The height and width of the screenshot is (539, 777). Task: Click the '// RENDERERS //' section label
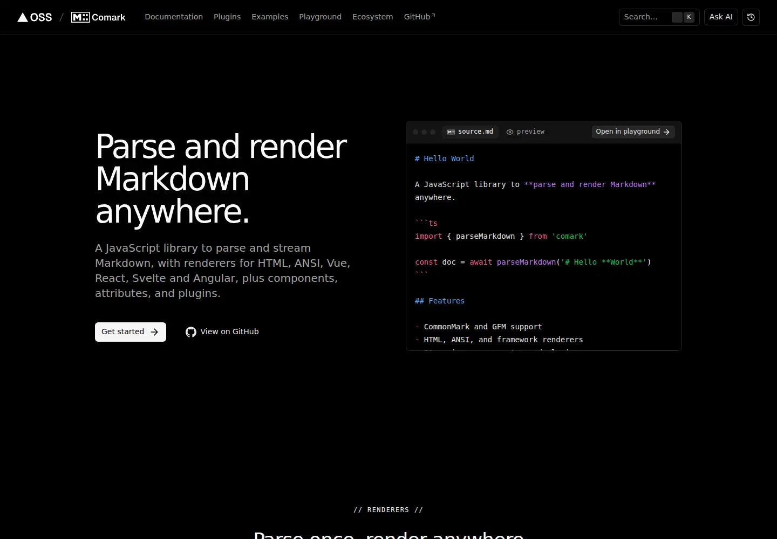[x=388, y=510]
